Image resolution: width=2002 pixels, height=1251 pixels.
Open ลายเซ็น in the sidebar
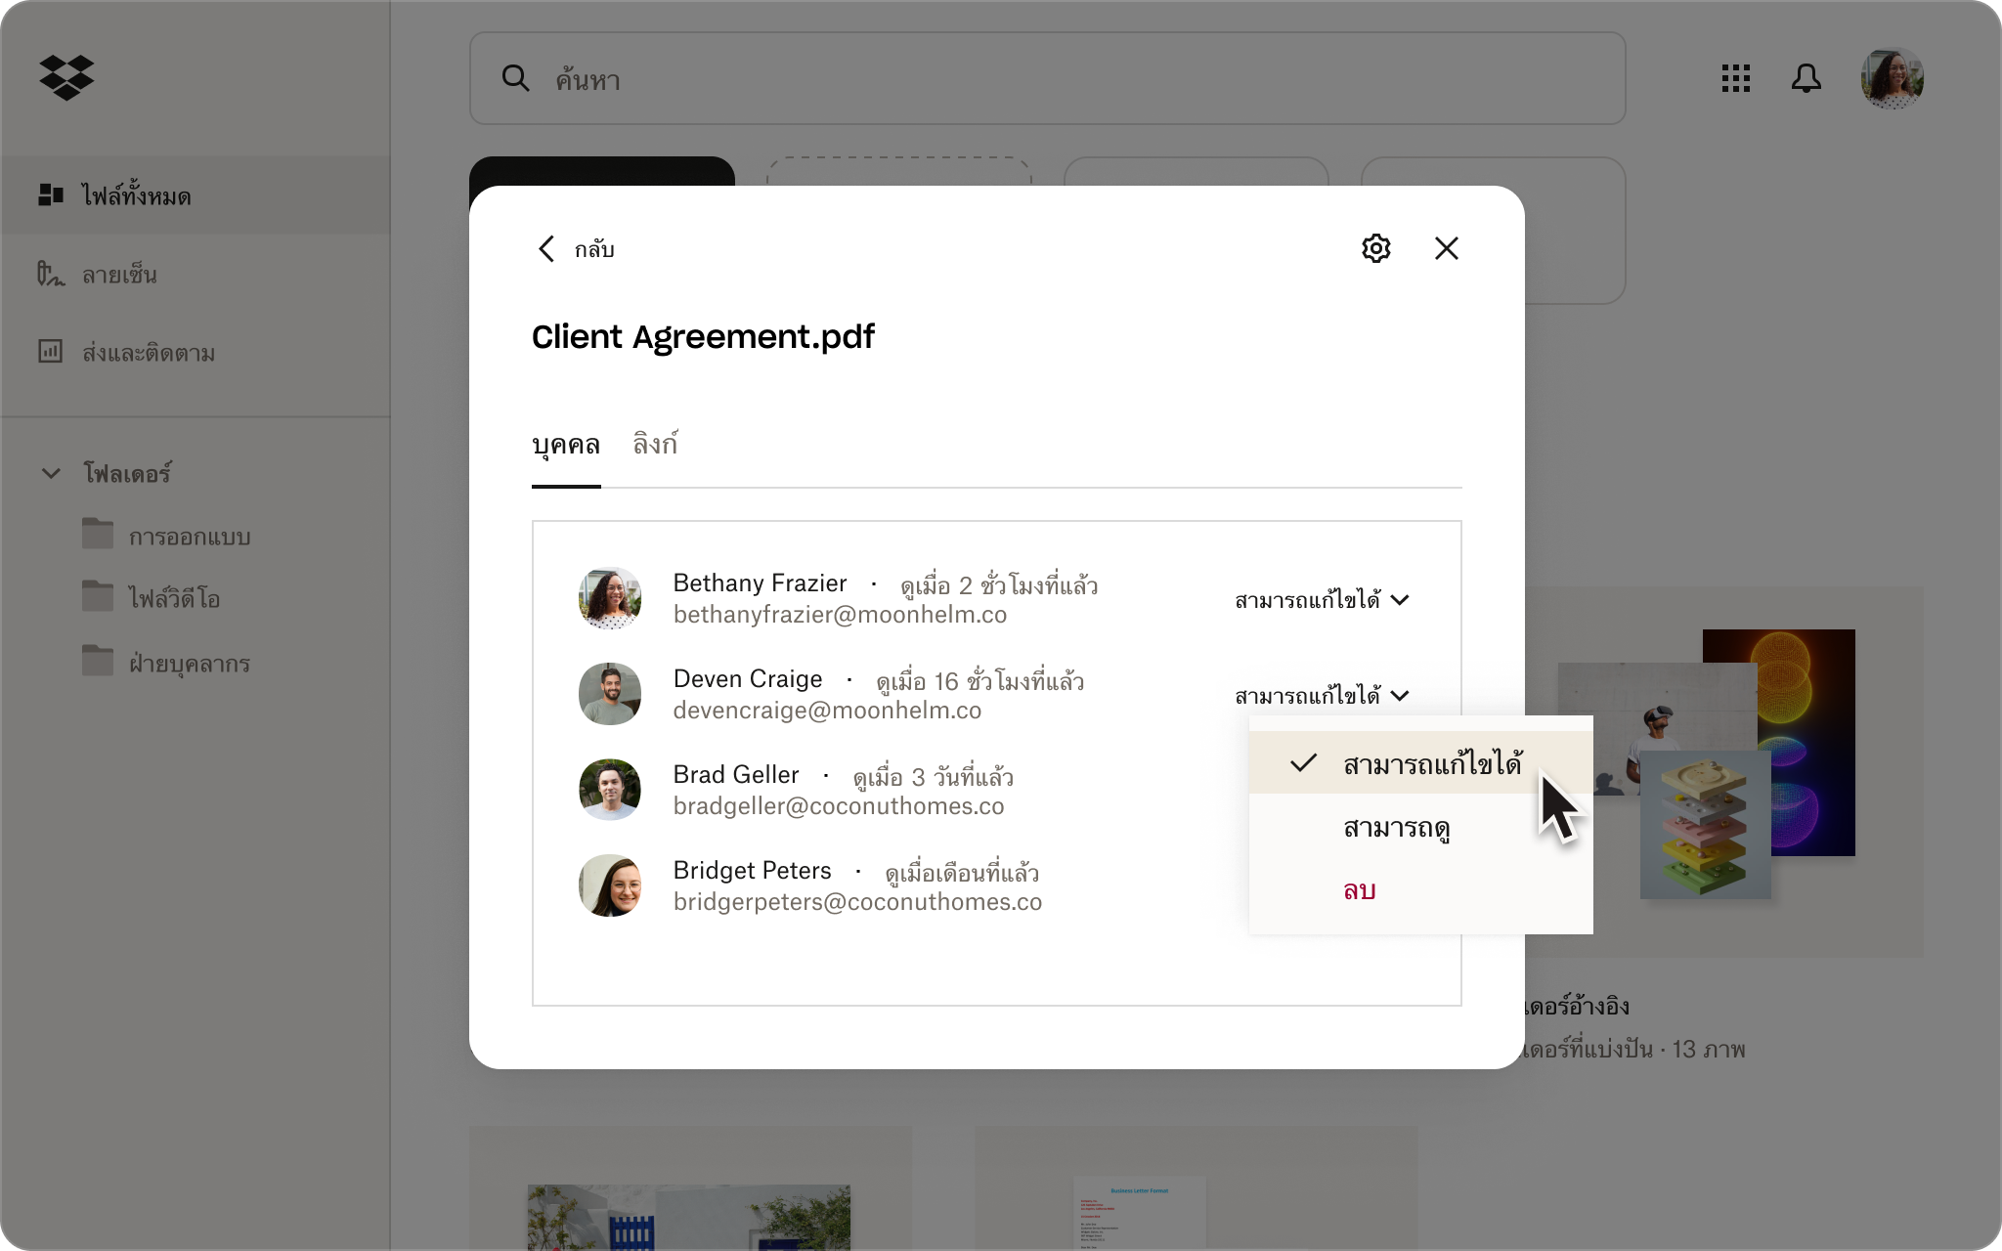[x=196, y=273]
